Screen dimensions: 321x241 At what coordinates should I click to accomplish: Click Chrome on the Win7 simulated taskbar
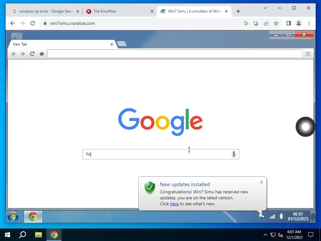pos(33,217)
